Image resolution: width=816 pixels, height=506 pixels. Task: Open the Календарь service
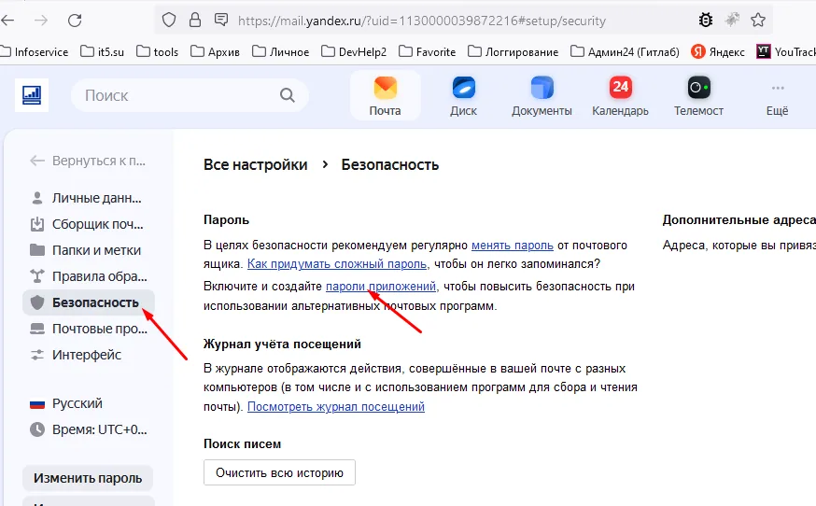coord(620,96)
